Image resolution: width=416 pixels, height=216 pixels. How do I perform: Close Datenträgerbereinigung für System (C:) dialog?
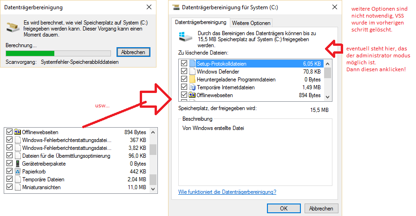(x=335, y=7)
